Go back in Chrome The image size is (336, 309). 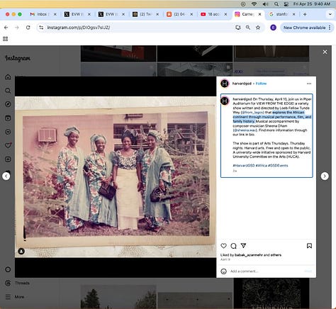6,28
